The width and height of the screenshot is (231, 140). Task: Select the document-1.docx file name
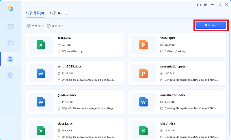[173, 95]
